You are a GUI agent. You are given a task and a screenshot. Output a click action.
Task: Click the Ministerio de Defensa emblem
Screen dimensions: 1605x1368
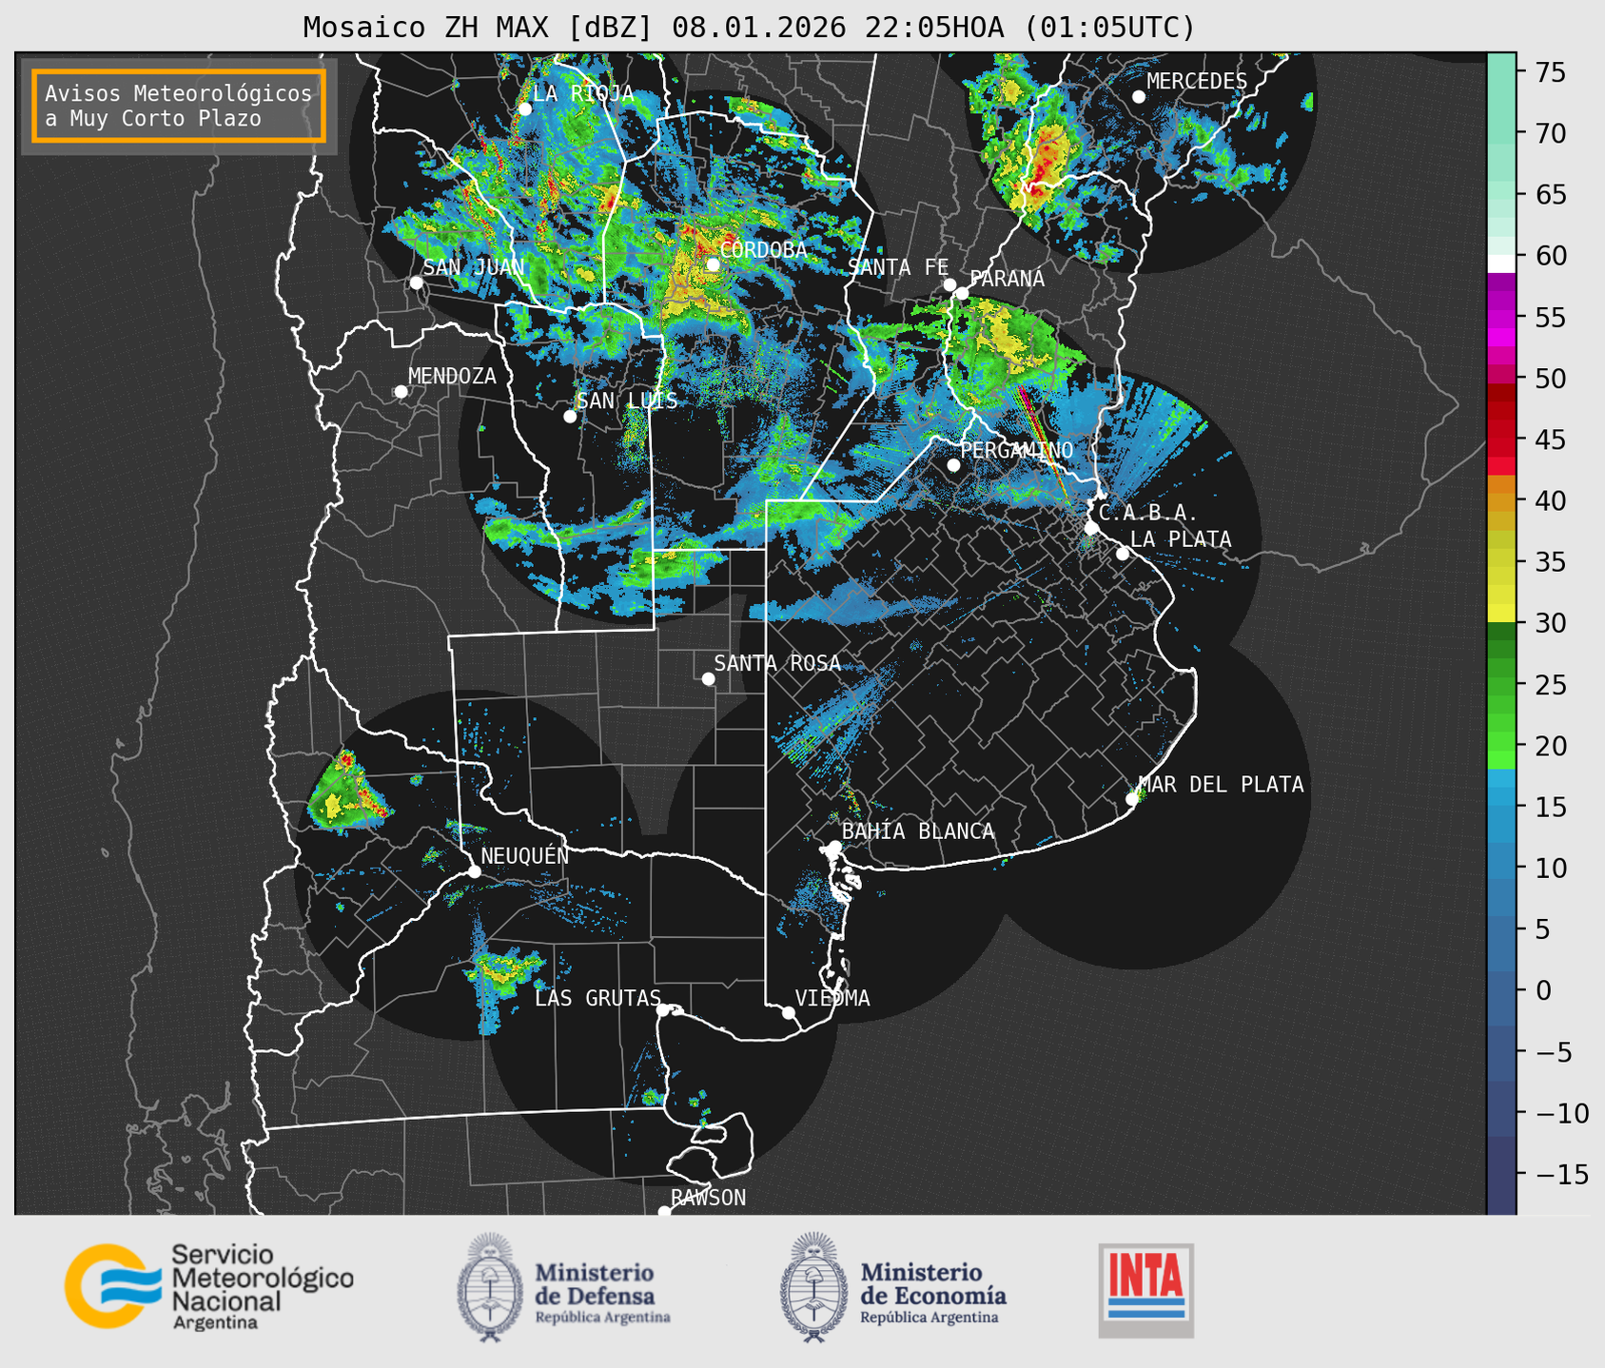click(490, 1288)
